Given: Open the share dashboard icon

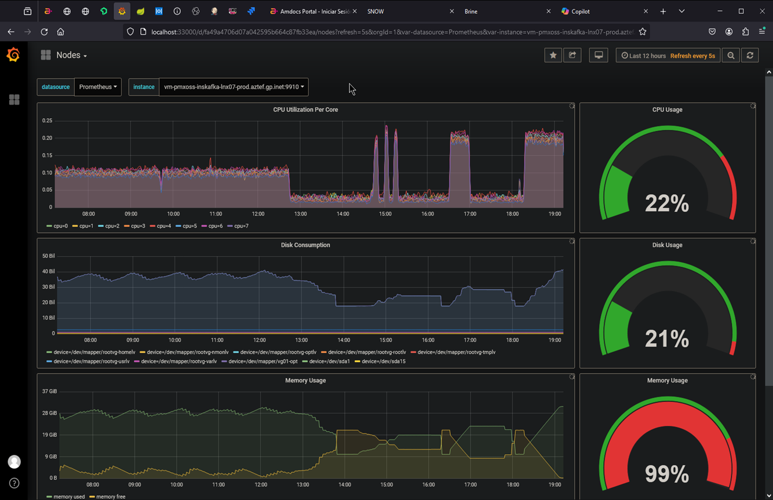Looking at the screenshot, I should (x=573, y=55).
